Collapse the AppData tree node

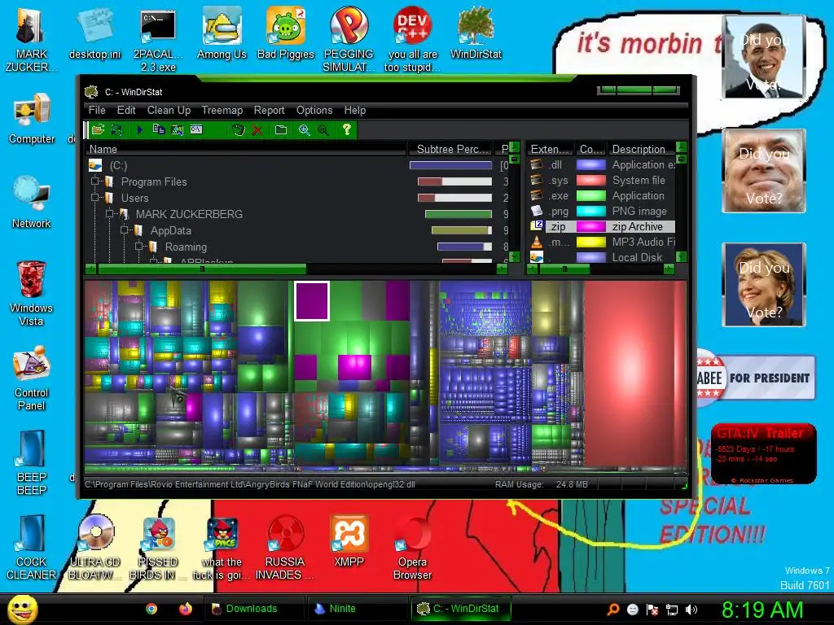pos(124,230)
